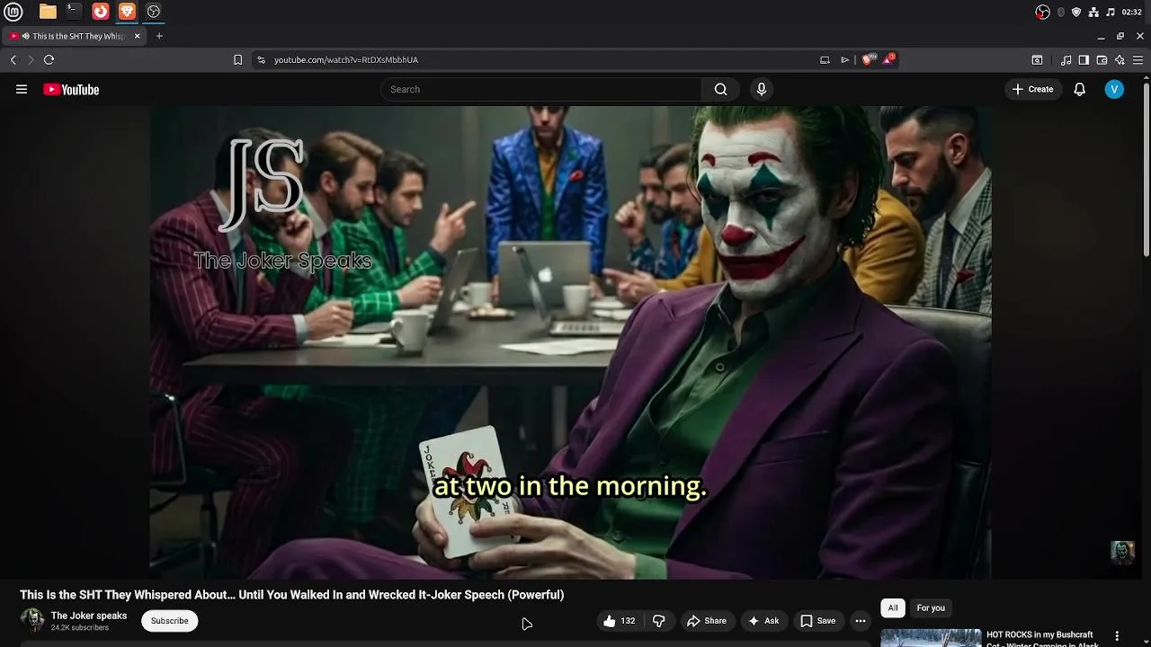Open the 02:32 clock calendar
The height and width of the screenshot is (647, 1151).
(x=1132, y=12)
